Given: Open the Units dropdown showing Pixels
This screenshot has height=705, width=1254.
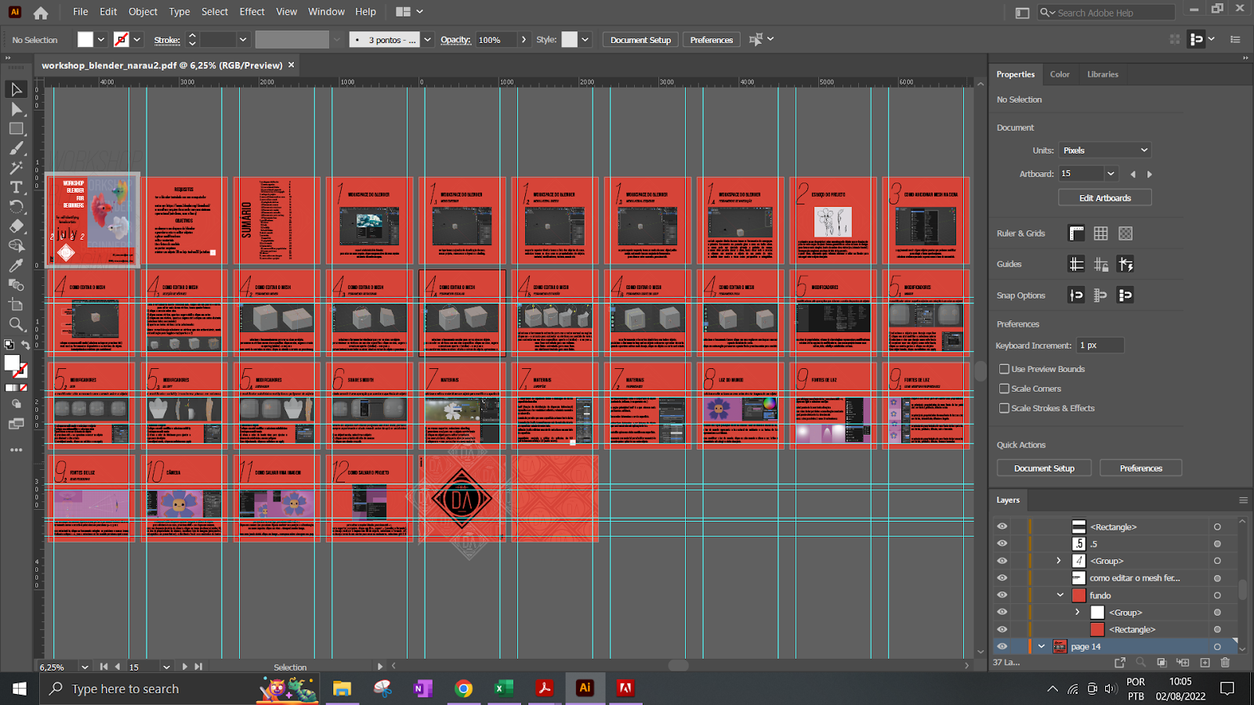Looking at the screenshot, I should coord(1105,150).
